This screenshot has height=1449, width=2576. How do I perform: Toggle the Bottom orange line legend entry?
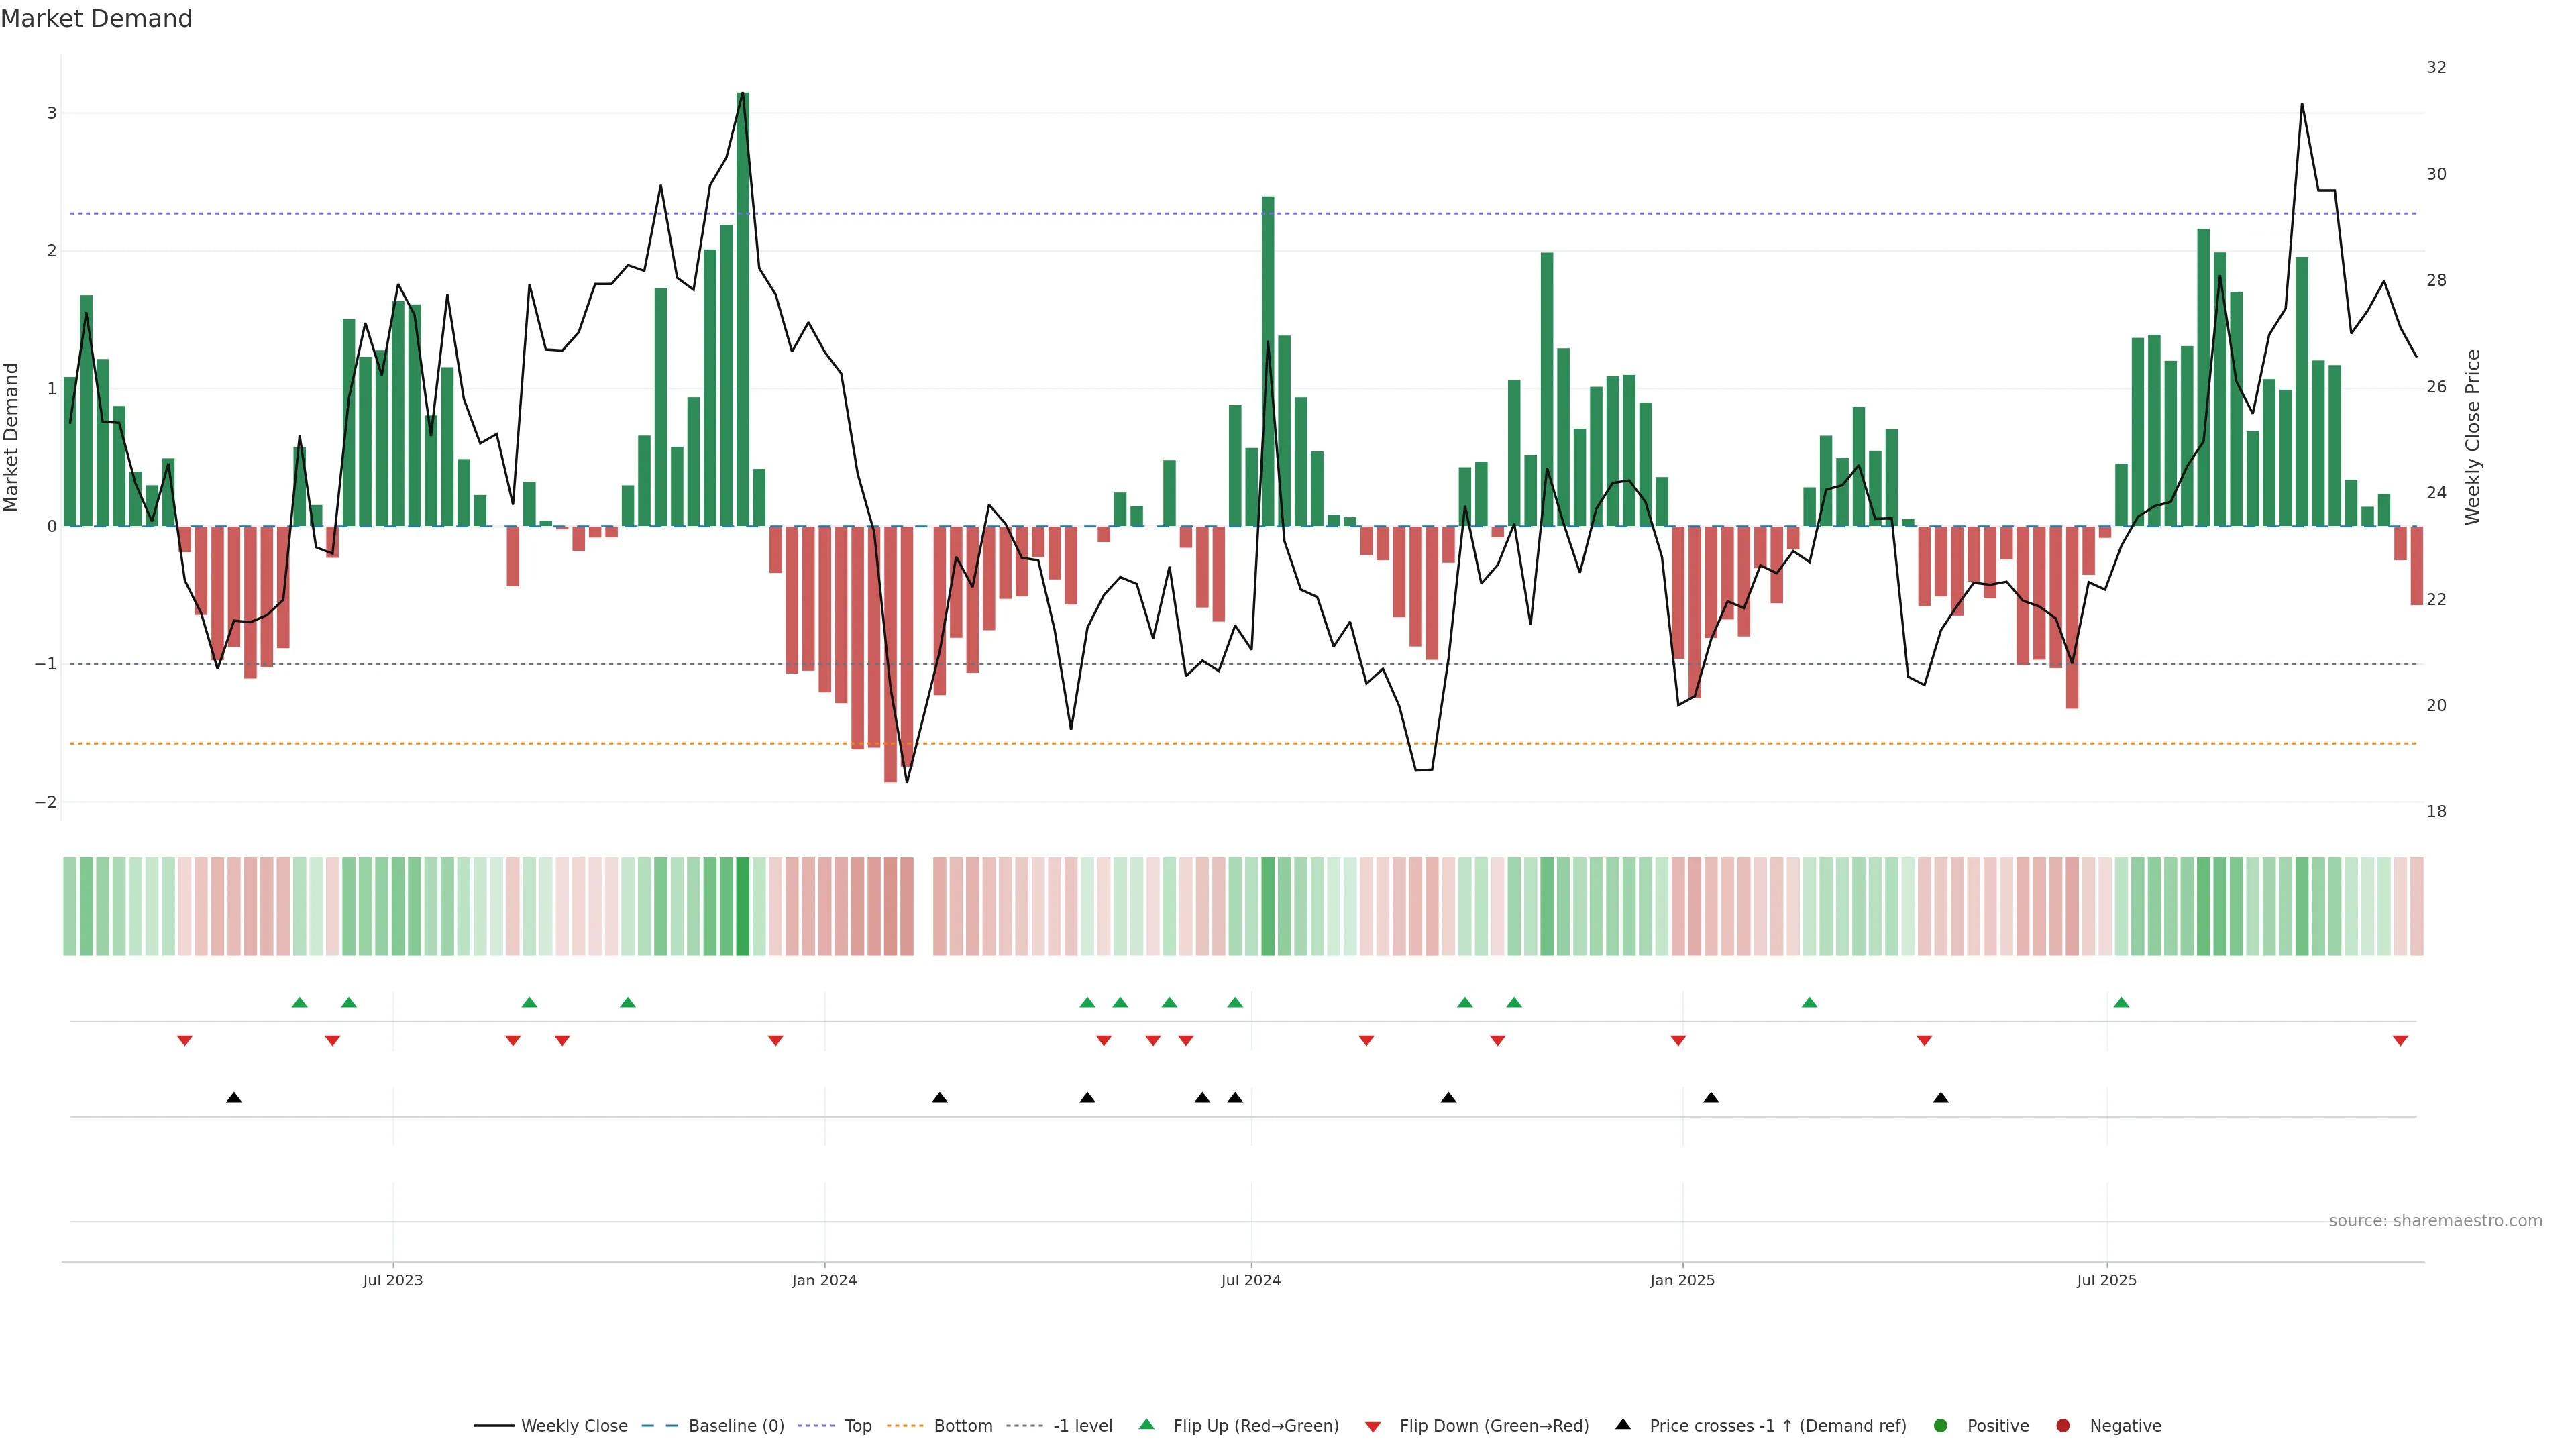tap(962, 1425)
